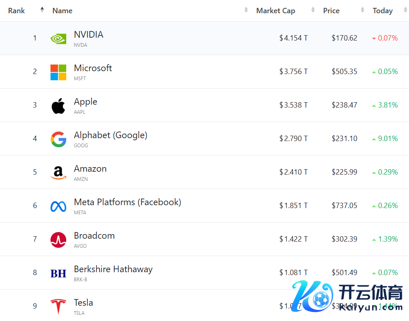
Task: Click the Broadcom logo icon
Action: tap(58, 240)
